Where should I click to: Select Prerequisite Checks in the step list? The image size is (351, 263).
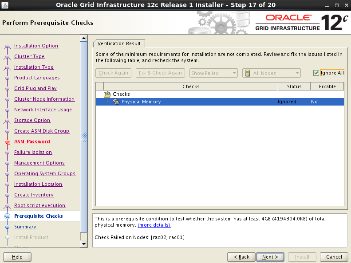[x=39, y=216]
